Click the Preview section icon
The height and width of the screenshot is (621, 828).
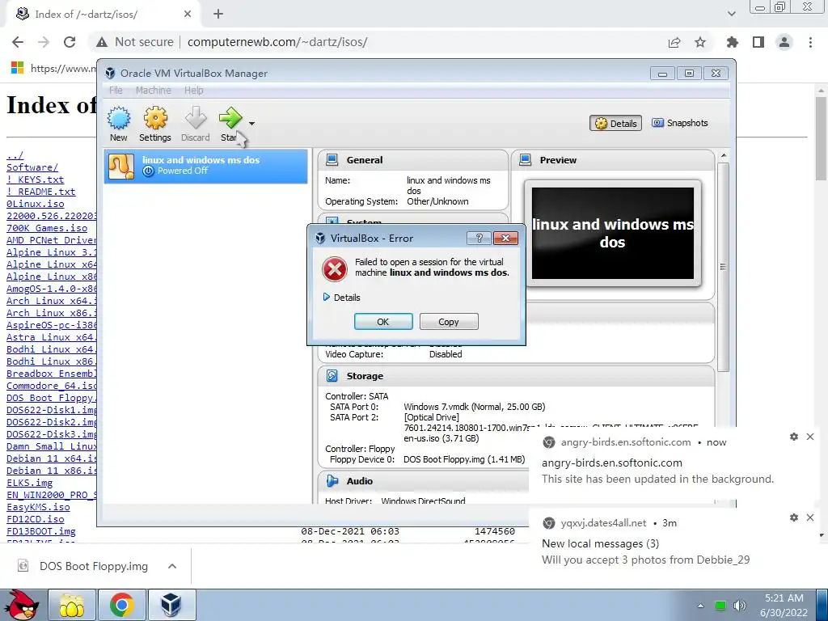point(526,160)
